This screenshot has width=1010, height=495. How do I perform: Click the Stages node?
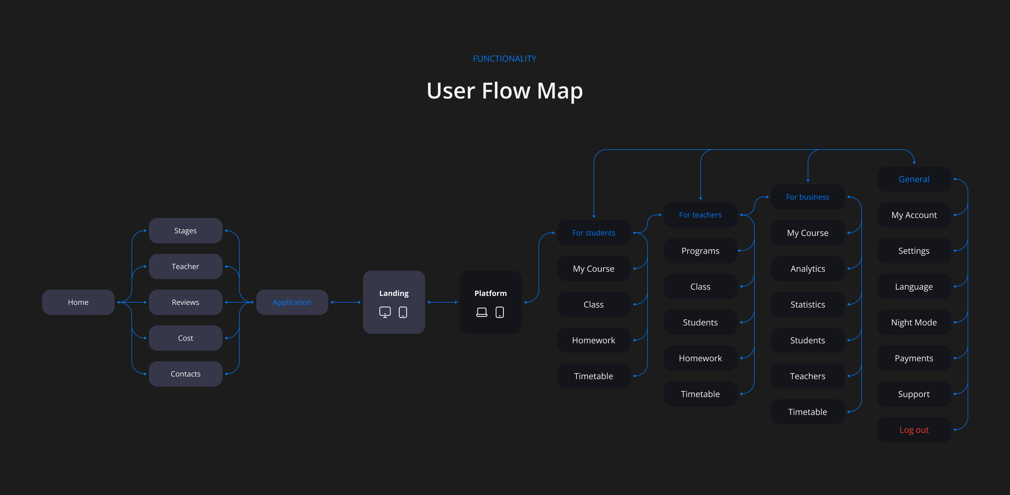[x=186, y=231]
